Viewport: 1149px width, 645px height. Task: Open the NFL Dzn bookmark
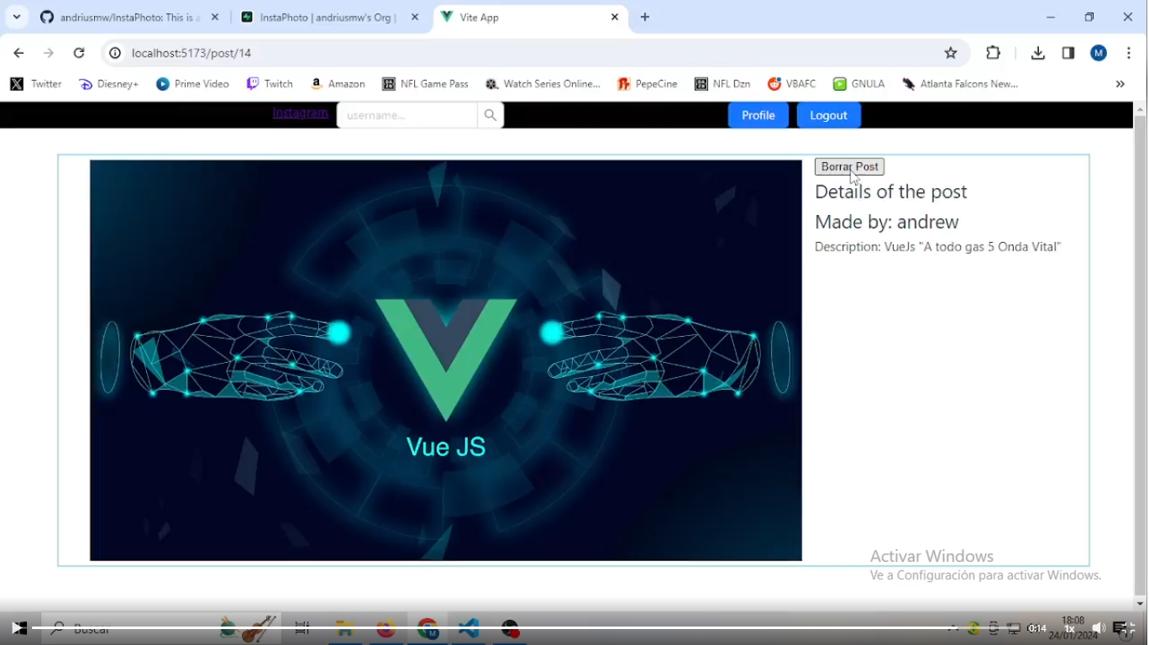click(x=722, y=84)
